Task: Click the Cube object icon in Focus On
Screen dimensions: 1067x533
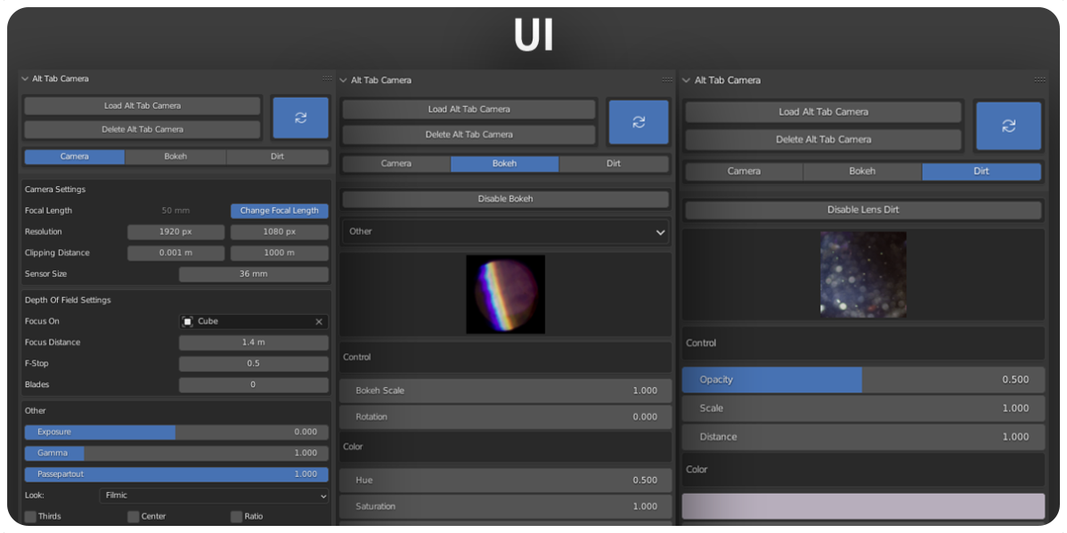Action: tap(188, 321)
